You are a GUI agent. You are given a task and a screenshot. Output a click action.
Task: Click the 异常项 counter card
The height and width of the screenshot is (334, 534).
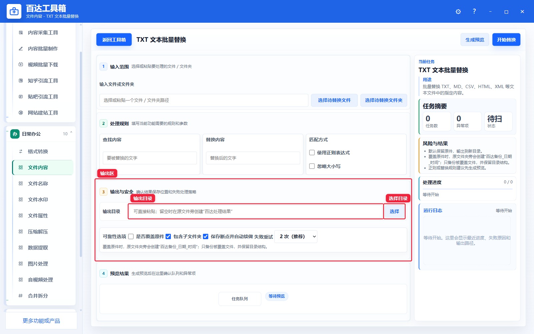[468, 121]
